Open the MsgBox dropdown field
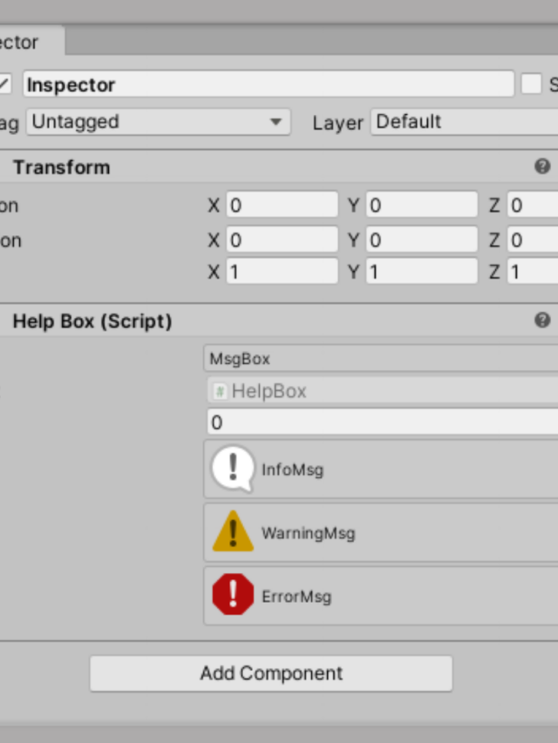The image size is (558, 743). pyautogui.click(x=381, y=359)
